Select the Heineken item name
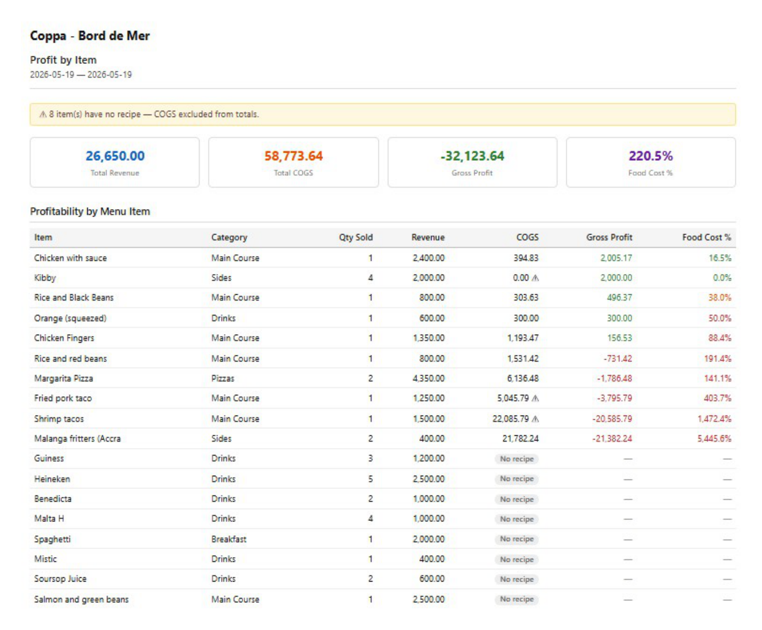The width and height of the screenshot is (762, 630). (x=52, y=479)
